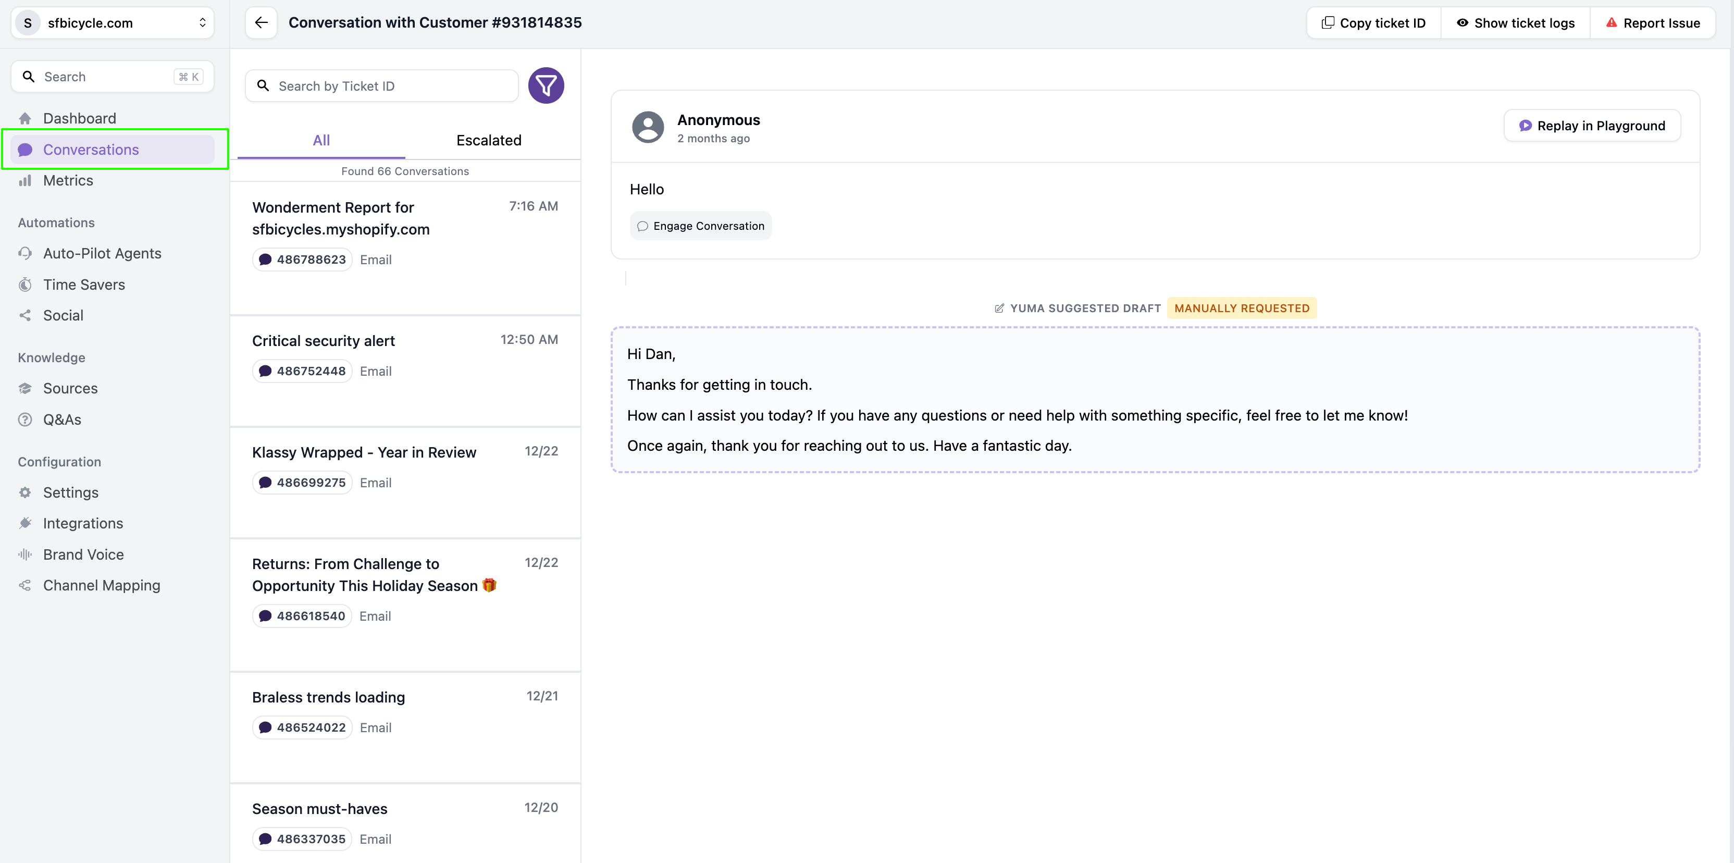Click ticket ID badge 486752448
This screenshot has height=863, width=1734.
[302, 371]
